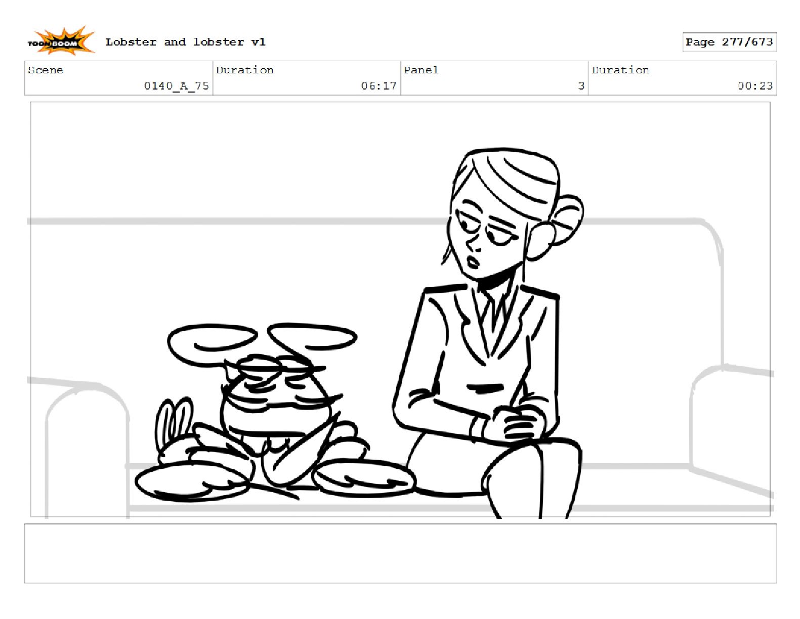The image size is (800, 619).
Task: Click the 'Panel' header label
Action: coord(421,70)
